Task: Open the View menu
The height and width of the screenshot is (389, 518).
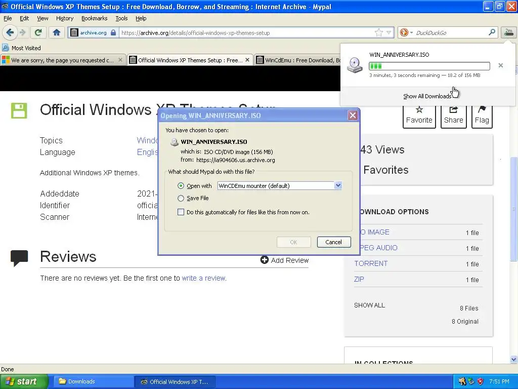Action: (x=42, y=18)
